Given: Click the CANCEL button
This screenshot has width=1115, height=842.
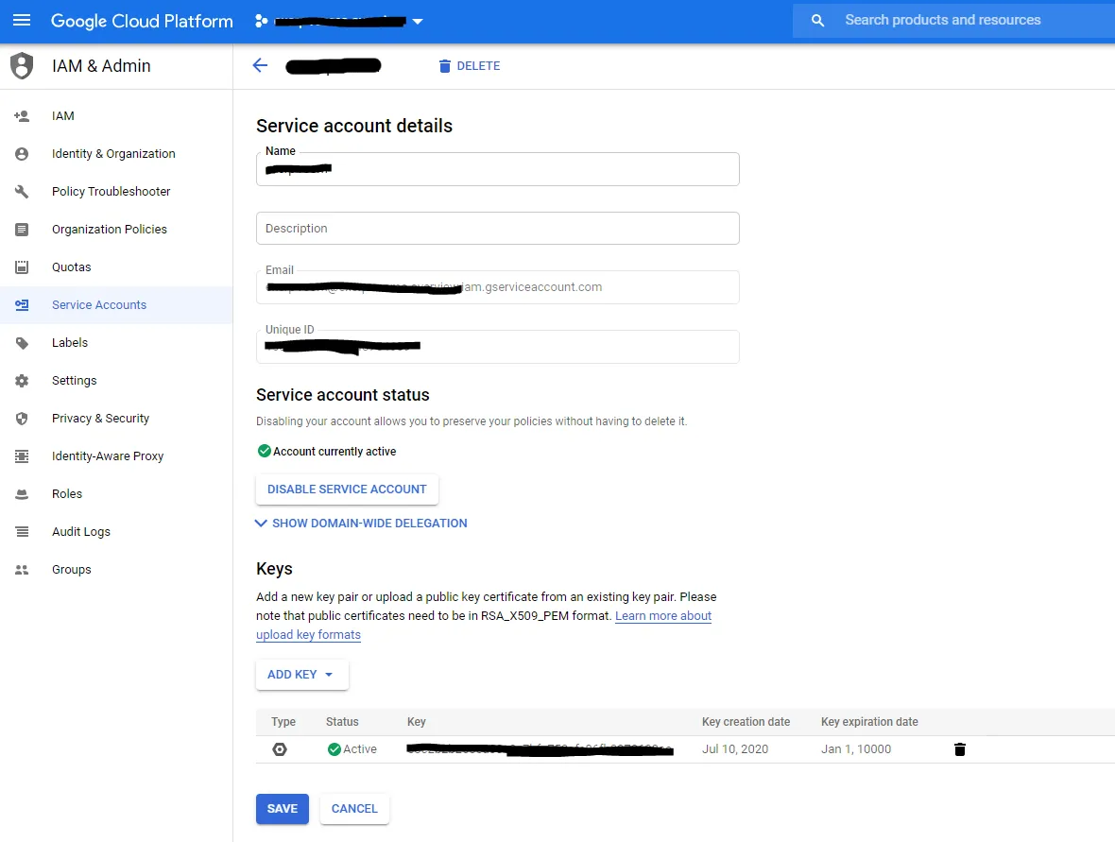Looking at the screenshot, I should 354,809.
